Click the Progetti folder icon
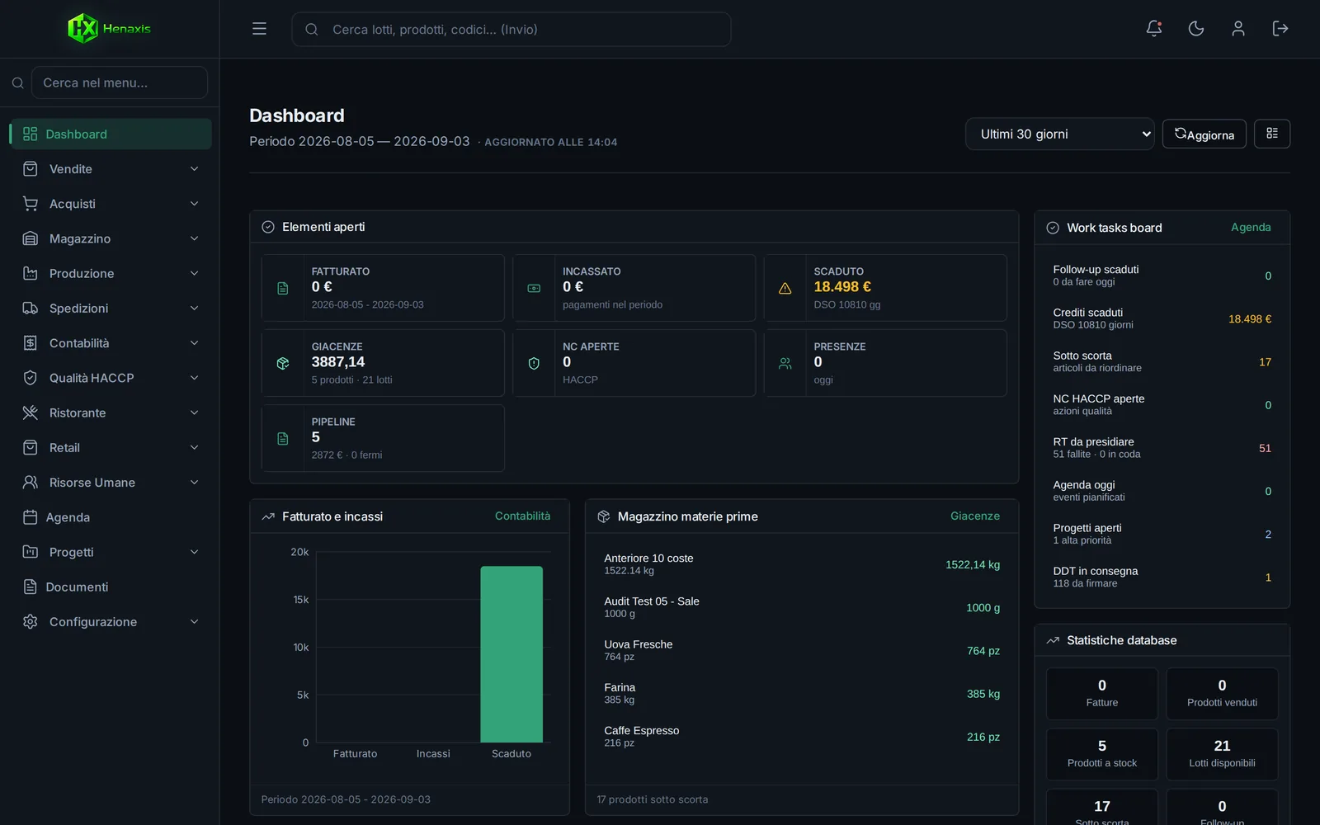This screenshot has width=1320, height=825. click(x=31, y=552)
